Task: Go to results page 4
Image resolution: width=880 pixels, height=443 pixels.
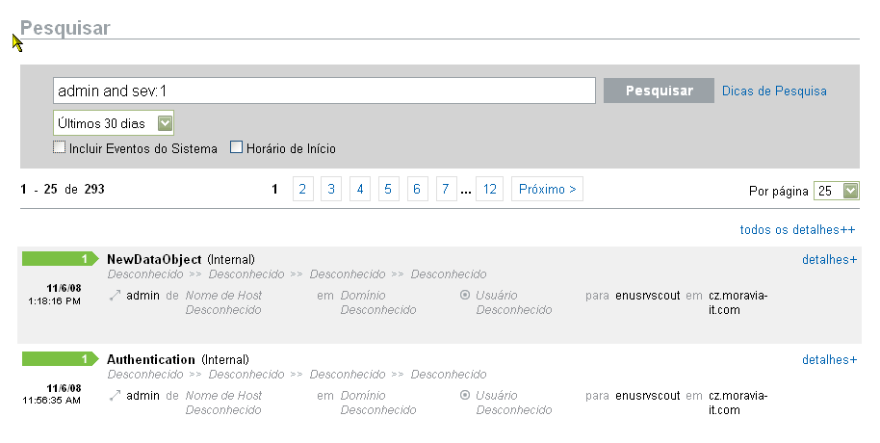Action: tap(360, 189)
